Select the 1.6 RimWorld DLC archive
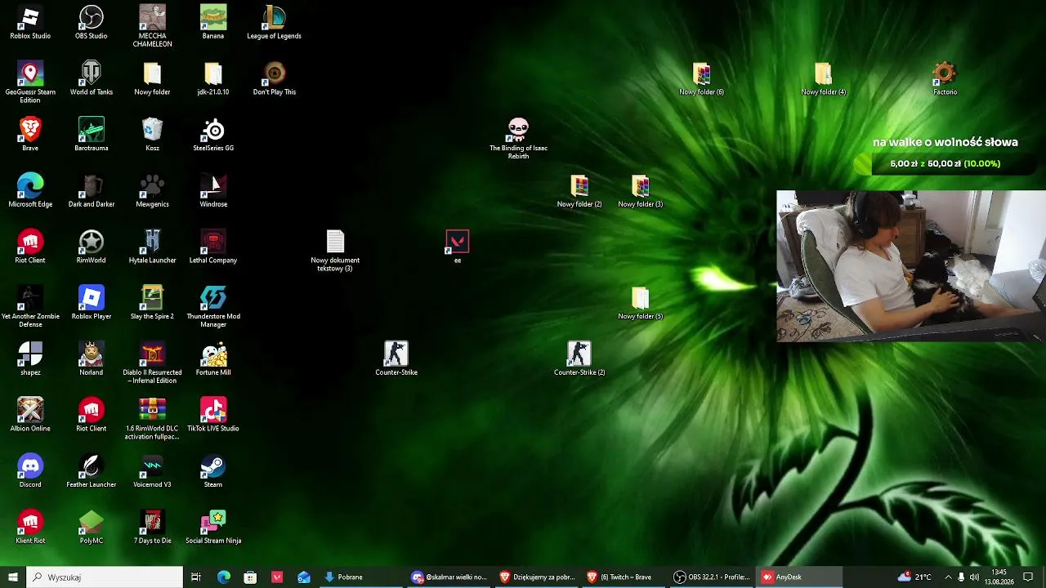The image size is (1046, 588). [152, 419]
